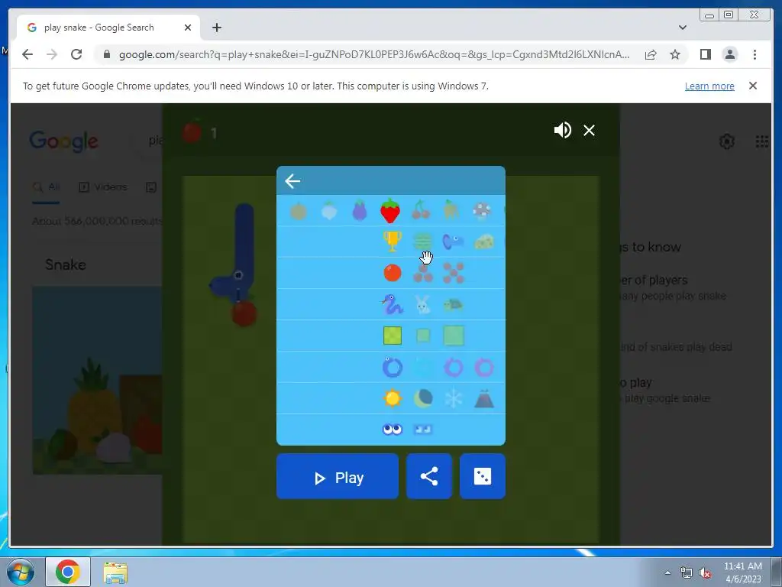Start the game with Play button

click(338, 476)
